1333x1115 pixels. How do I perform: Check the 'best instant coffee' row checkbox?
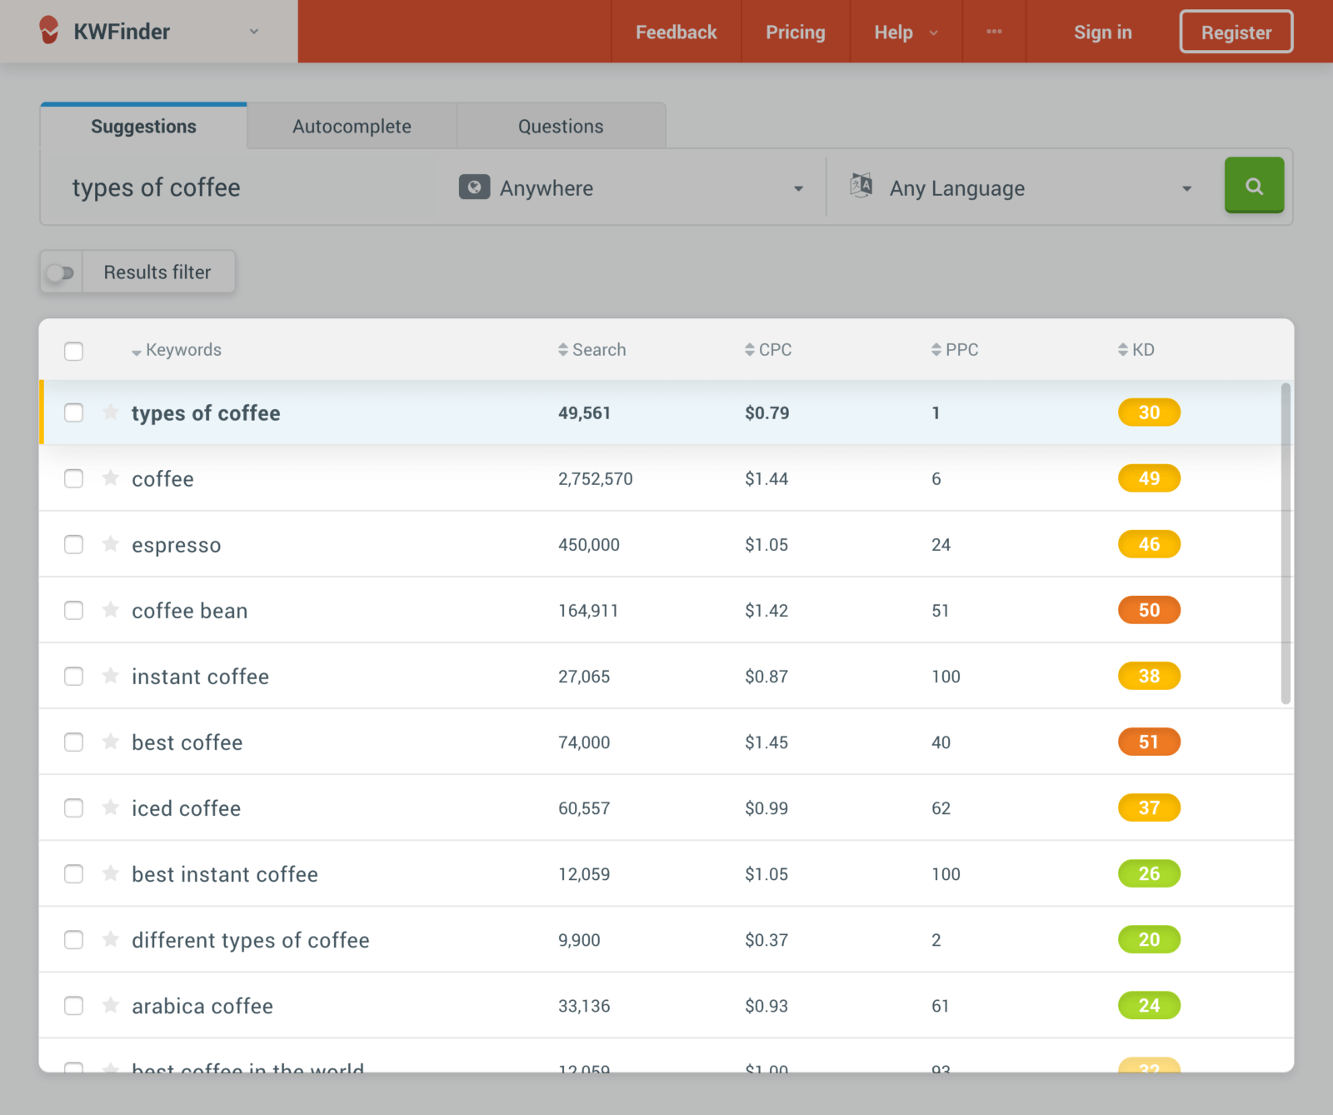[x=74, y=873]
